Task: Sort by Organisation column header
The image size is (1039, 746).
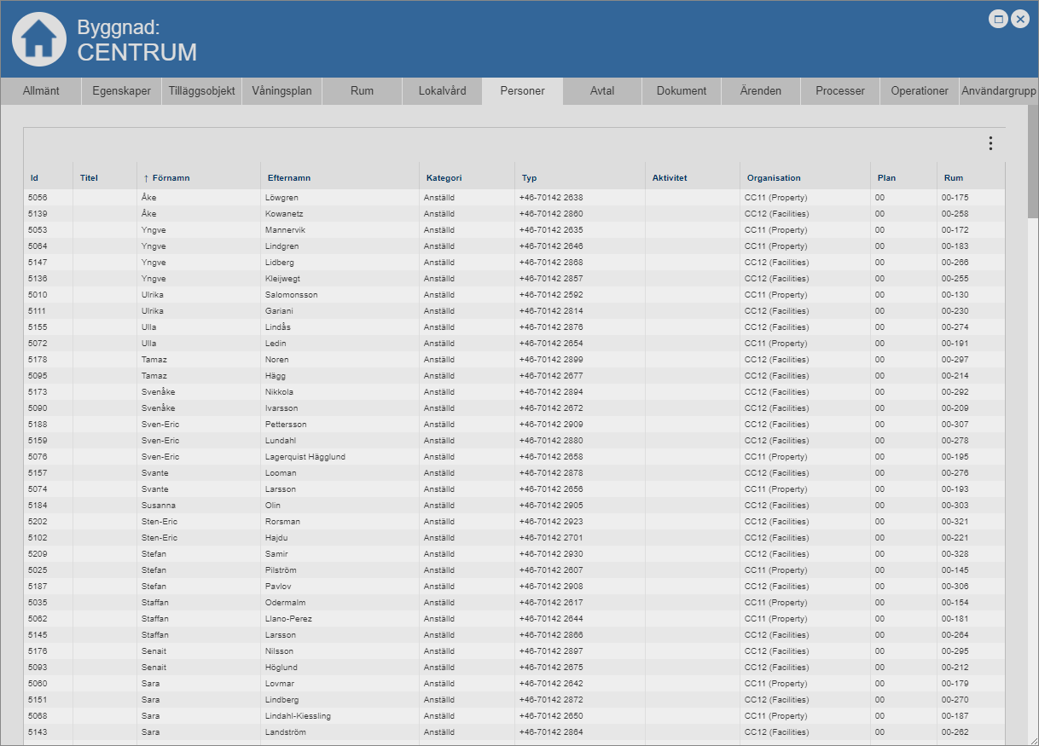Action: pyautogui.click(x=774, y=178)
